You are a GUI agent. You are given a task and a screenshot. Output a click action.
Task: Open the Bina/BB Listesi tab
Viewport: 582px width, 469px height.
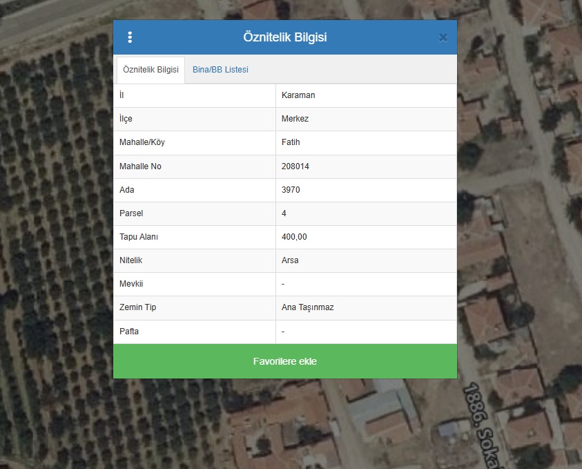point(220,70)
